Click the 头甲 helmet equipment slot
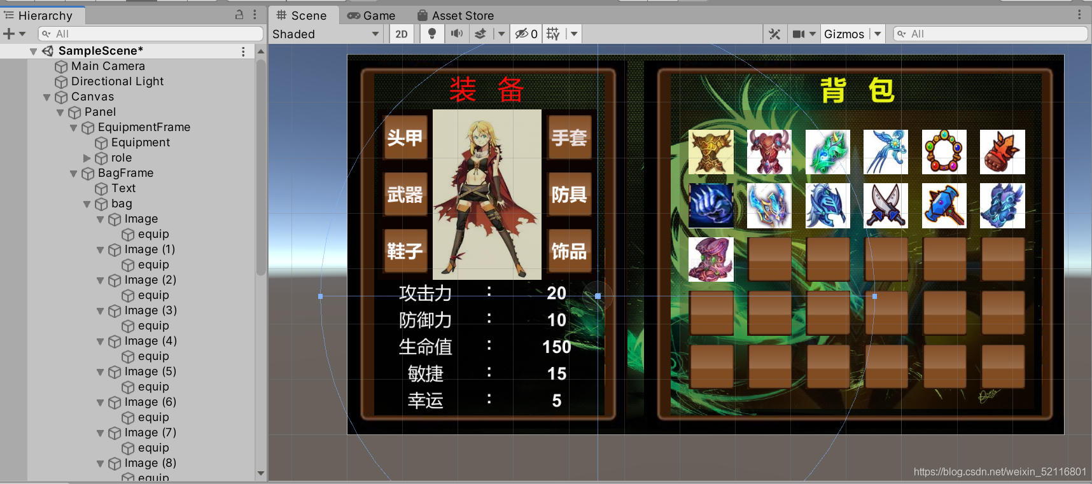 point(405,138)
